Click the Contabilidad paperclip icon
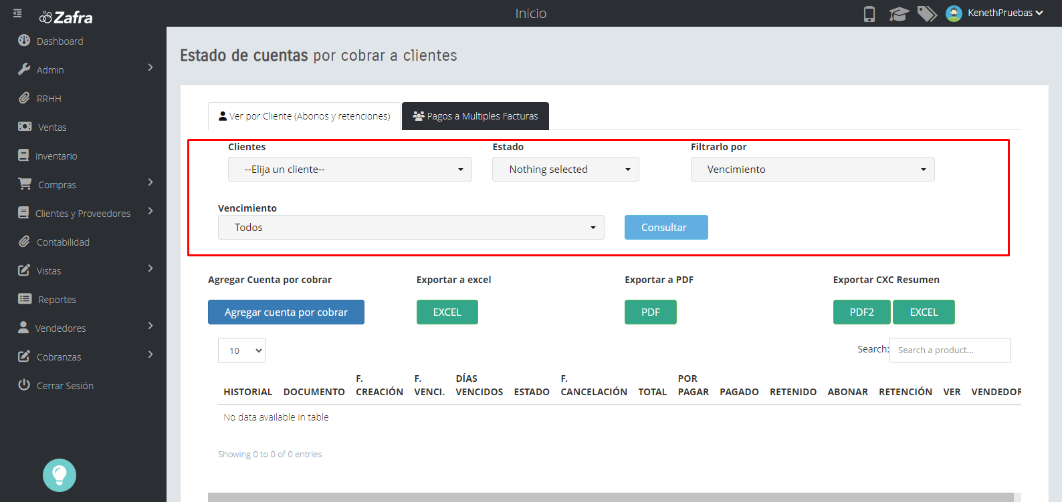 click(24, 242)
